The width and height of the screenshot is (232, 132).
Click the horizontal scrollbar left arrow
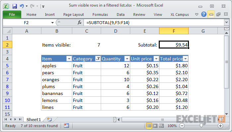[119, 119]
